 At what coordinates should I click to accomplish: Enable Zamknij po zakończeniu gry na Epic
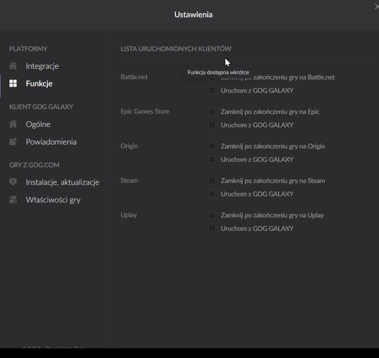[212, 112]
